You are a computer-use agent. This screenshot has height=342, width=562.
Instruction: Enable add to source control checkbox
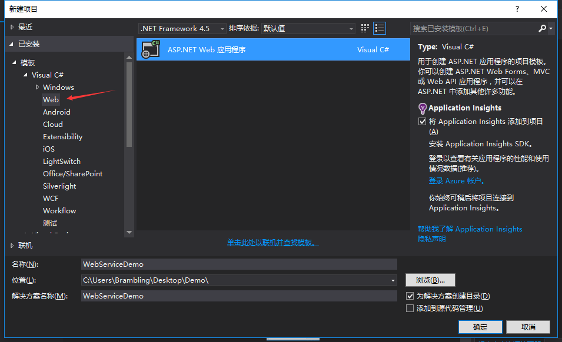point(410,309)
